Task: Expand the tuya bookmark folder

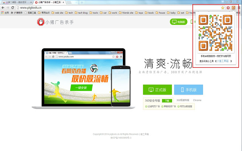Action: pyautogui.click(x=139, y=13)
